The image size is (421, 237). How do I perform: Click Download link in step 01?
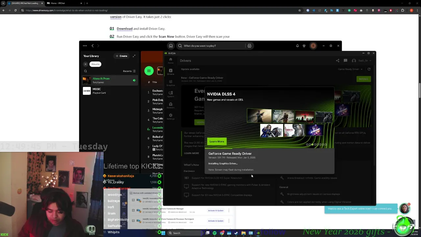pyautogui.click(x=125, y=29)
